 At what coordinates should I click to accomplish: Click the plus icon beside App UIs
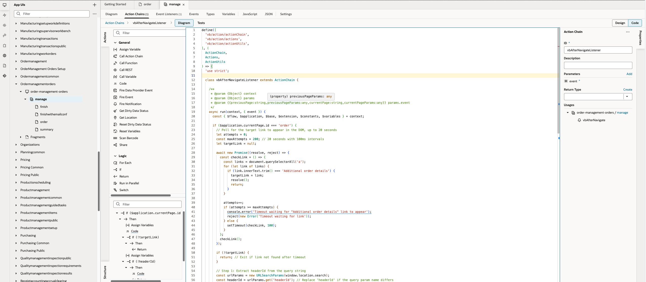pyautogui.click(x=95, y=5)
